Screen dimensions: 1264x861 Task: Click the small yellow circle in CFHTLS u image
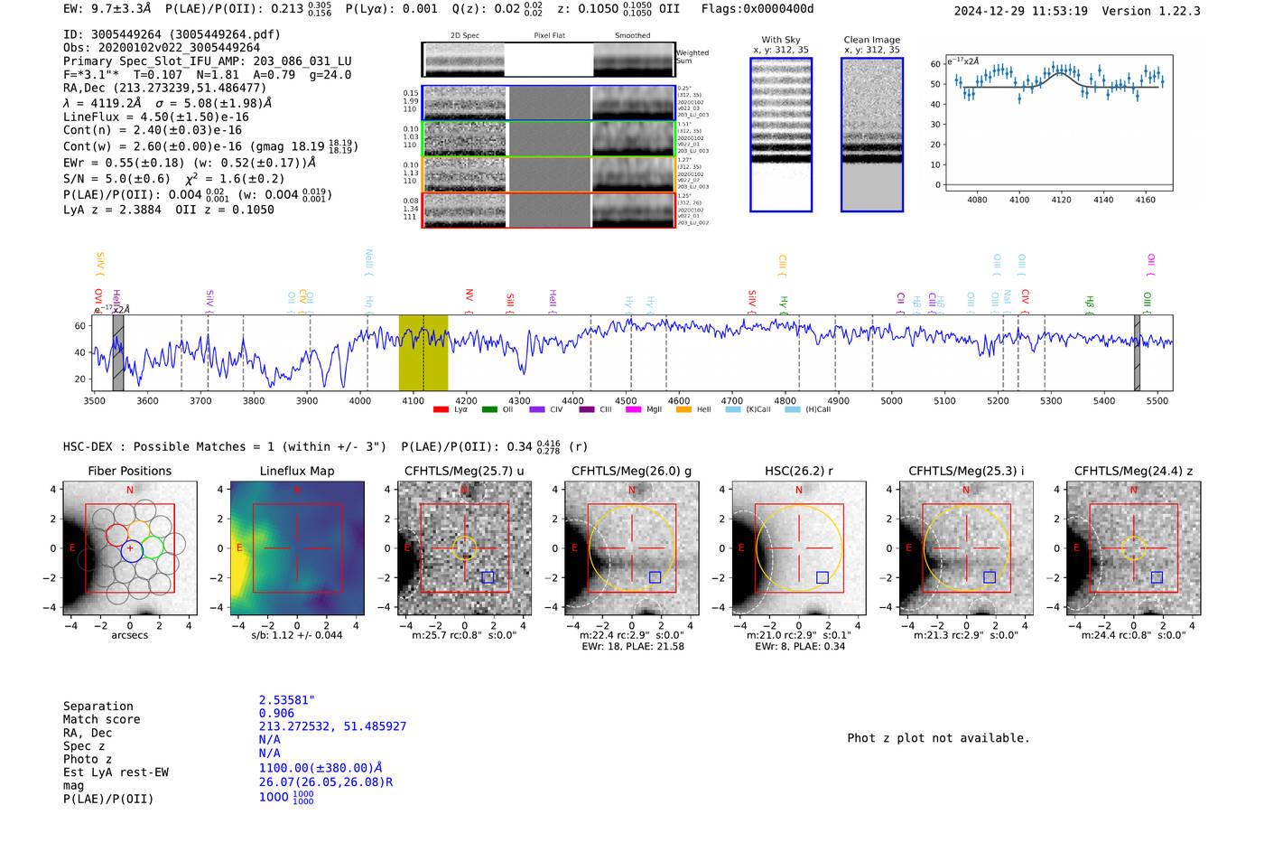click(x=465, y=547)
